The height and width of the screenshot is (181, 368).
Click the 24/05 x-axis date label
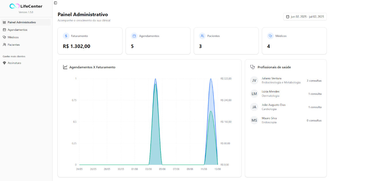[x=79, y=169]
